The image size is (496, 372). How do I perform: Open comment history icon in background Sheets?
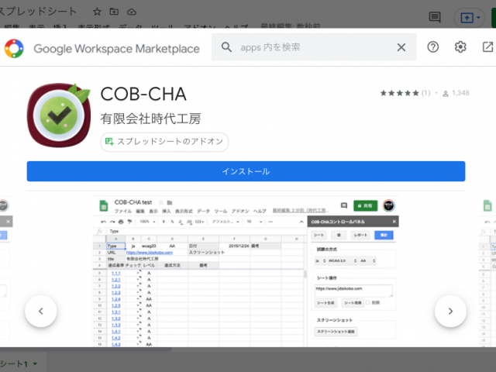435,17
